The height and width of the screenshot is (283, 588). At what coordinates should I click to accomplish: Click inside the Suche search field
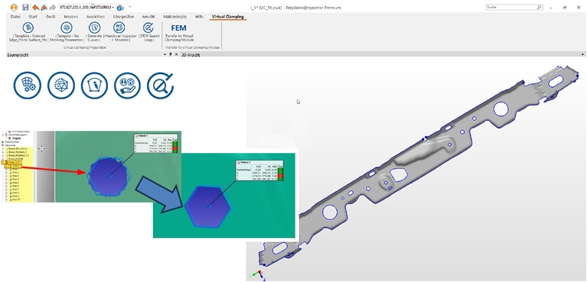[x=511, y=7]
